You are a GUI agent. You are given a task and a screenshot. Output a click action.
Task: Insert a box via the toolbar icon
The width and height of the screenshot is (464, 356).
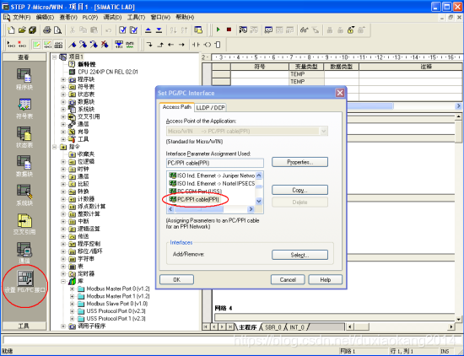pos(218,45)
